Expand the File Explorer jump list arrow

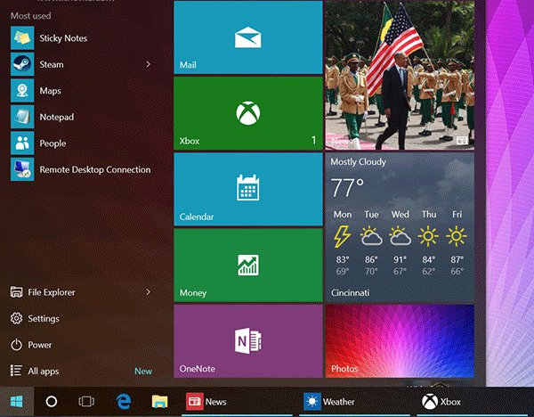[x=148, y=292]
